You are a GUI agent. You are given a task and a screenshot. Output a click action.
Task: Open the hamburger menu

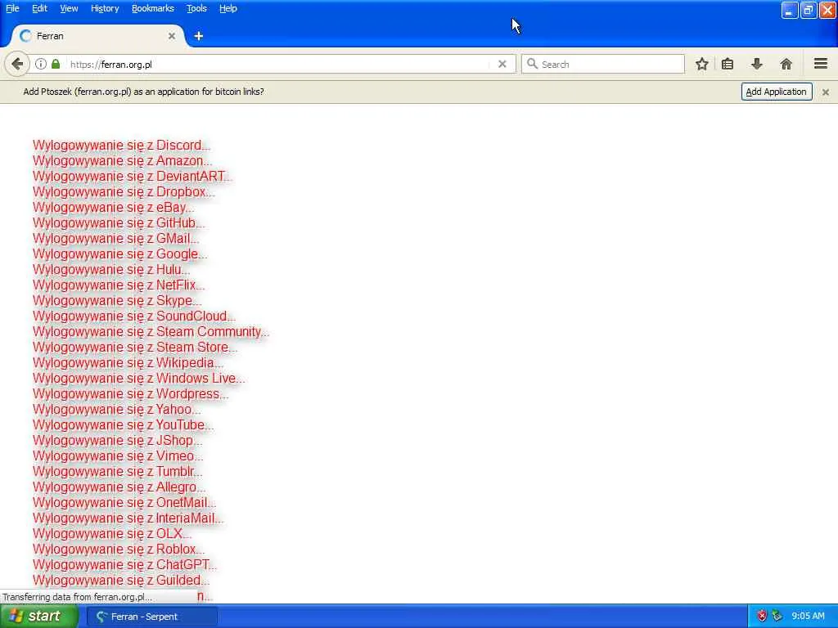(821, 64)
